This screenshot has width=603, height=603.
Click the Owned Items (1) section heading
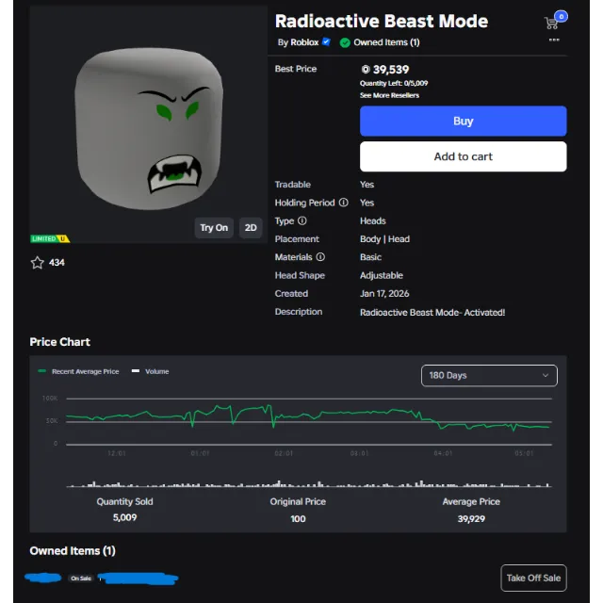(x=73, y=550)
